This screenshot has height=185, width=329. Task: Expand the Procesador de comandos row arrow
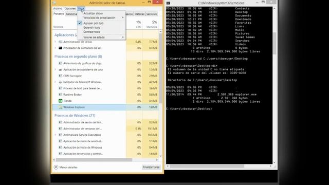(56, 48)
